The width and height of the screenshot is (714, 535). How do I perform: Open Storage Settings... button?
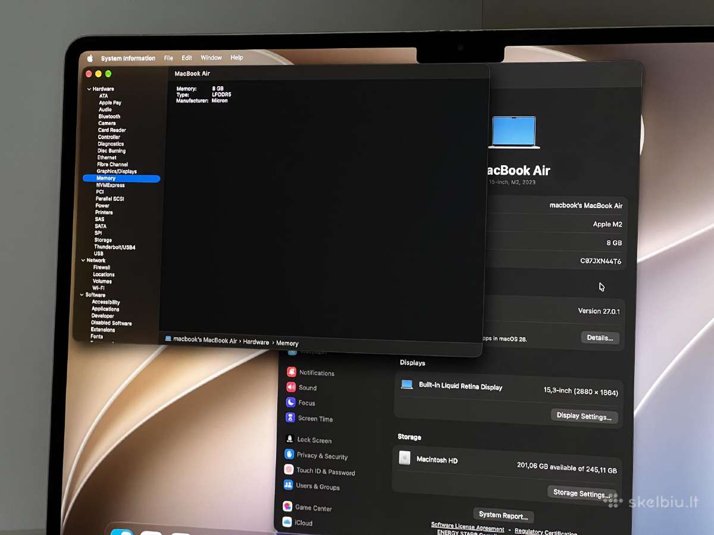[x=581, y=493]
